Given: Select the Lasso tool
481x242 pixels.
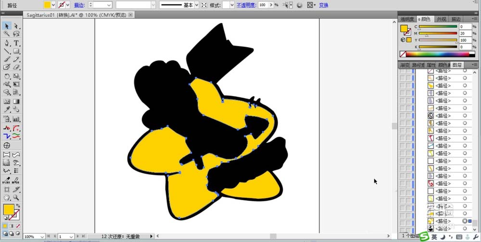Looking at the screenshot, I should pos(16,34).
